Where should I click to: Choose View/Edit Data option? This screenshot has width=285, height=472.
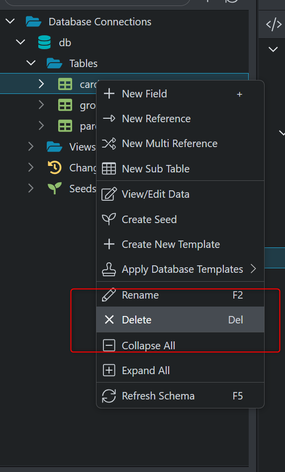coord(180,194)
